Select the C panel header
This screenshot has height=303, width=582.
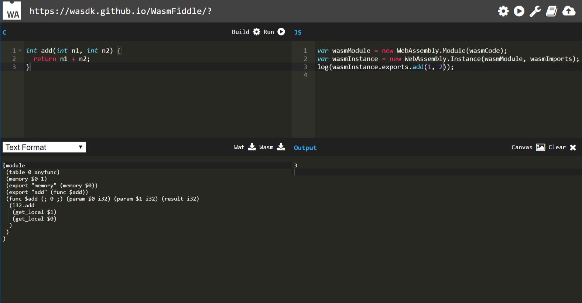(x=4, y=33)
